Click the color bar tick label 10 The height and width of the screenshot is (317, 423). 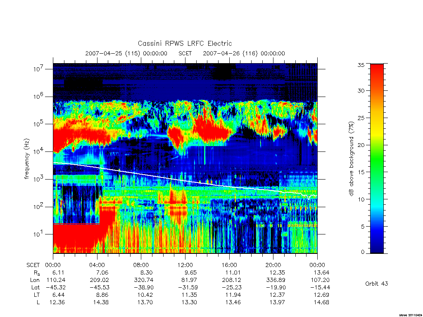coord(361,199)
